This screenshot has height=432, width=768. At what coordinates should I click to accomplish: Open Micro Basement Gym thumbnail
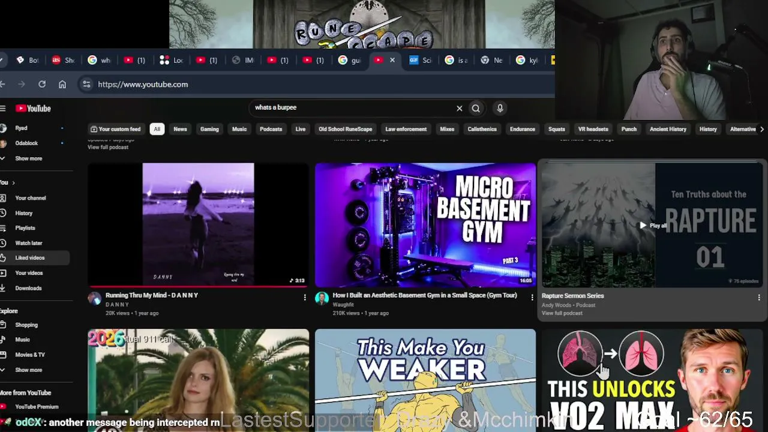(425, 225)
